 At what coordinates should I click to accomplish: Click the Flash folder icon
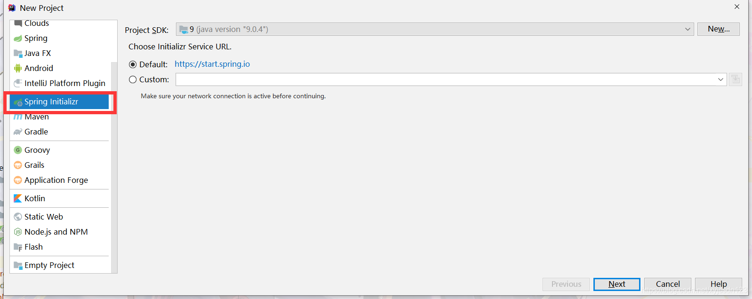click(18, 247)
